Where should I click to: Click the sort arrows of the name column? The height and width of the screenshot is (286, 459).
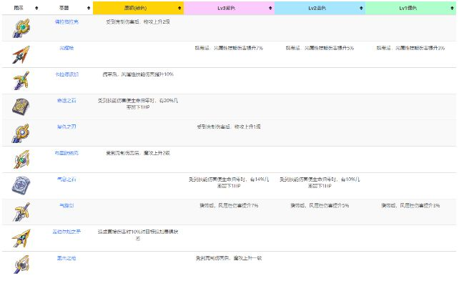(x=89, y=7)
